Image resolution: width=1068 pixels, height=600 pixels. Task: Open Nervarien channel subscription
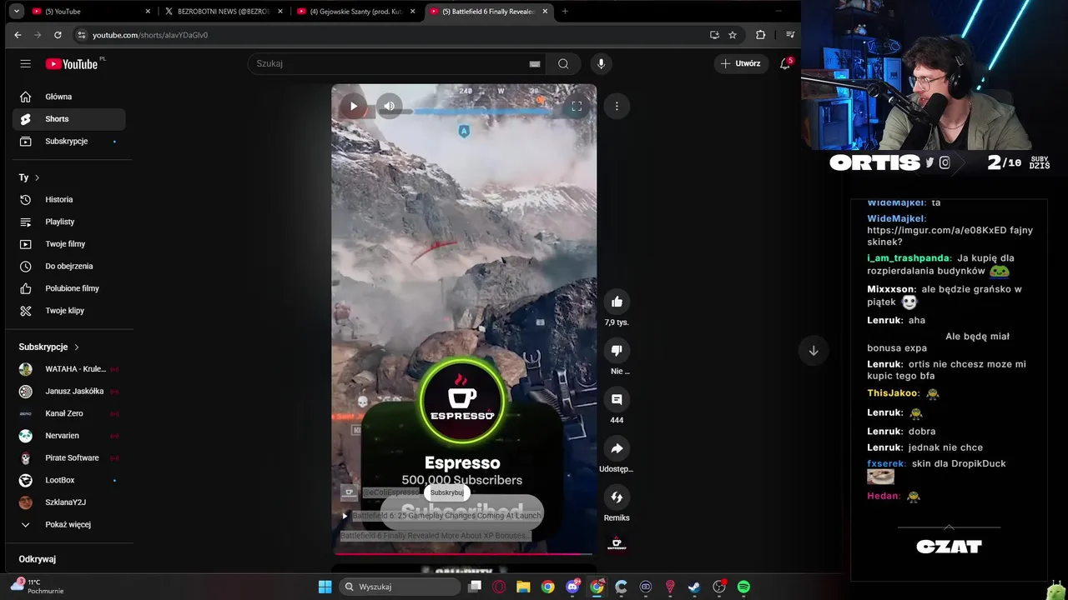click(68, 436)
